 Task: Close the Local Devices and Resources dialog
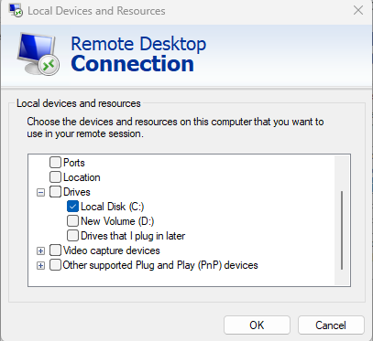pyautogui.click(x=358, y=10)
